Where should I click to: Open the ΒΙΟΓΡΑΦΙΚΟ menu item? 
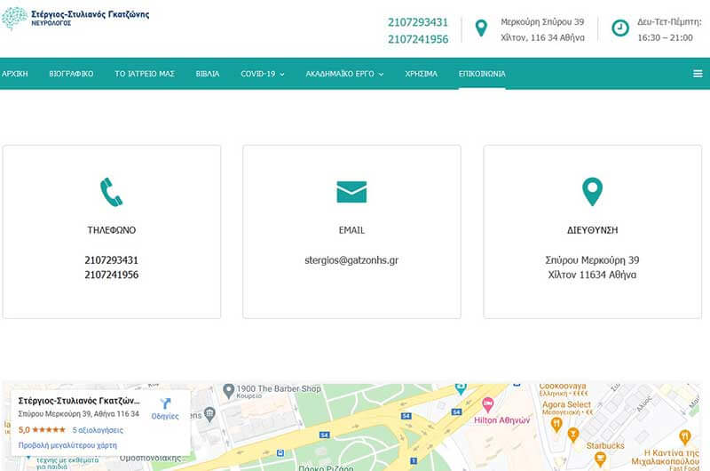point(72,74)
